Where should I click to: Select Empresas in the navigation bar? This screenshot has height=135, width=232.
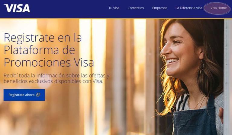coord(159,8)
